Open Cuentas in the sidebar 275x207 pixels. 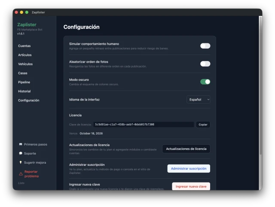tap(24, 46)
